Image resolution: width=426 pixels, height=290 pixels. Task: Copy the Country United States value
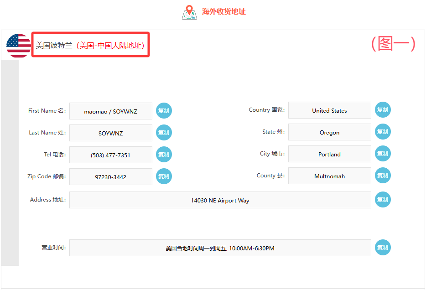pyautogui.click(x=383, y=109)
